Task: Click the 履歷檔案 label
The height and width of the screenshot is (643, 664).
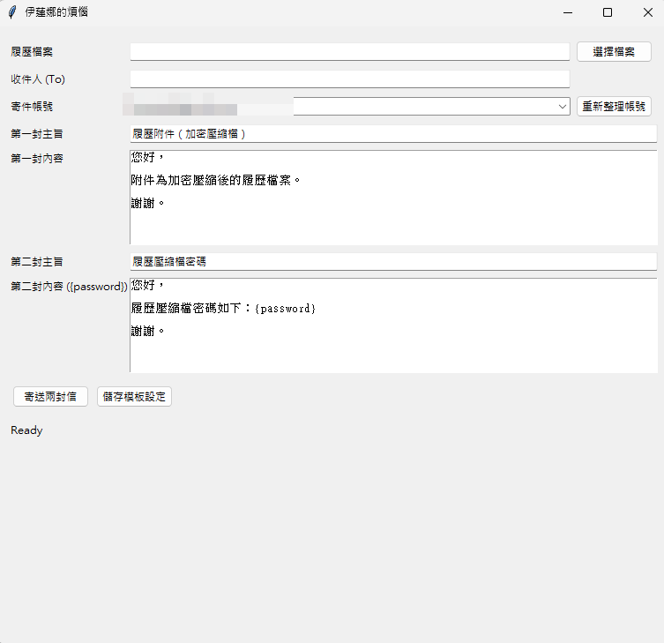Action: (32, 52)
